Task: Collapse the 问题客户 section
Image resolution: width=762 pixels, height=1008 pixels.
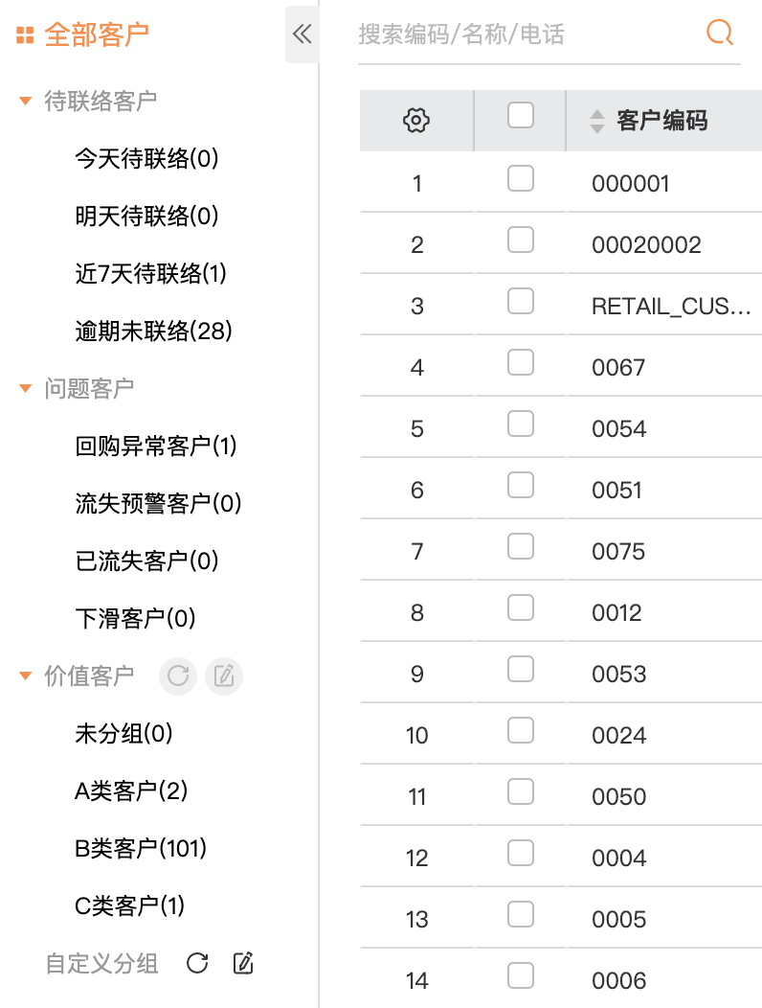Action: pyautogui.click(x=26, y=388)
